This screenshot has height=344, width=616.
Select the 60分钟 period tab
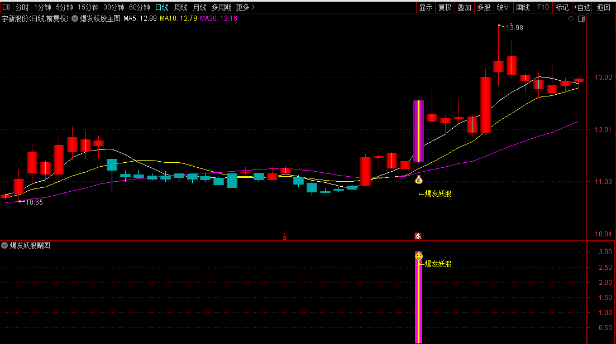coord(140,7)
